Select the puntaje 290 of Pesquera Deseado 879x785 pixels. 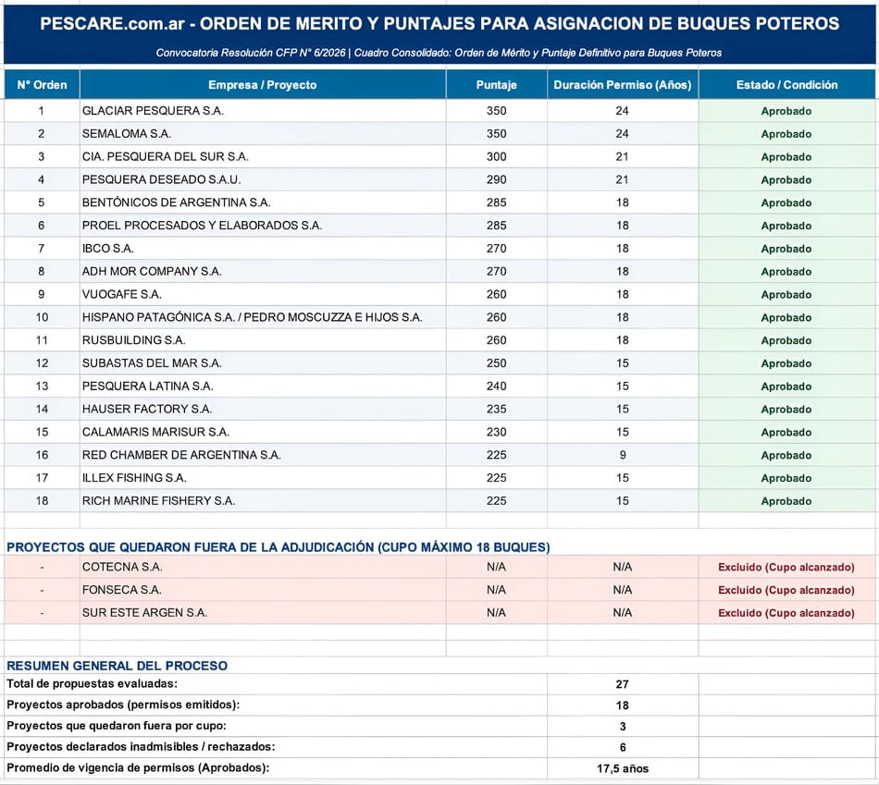pos(497,180)
